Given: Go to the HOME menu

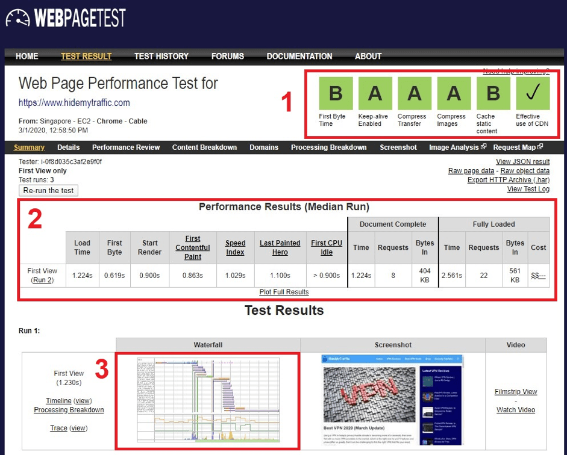Looking at the screenshot, I should [27, 57].
